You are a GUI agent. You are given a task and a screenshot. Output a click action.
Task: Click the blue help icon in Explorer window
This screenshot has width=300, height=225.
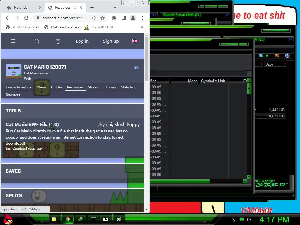tap(287, 56)
